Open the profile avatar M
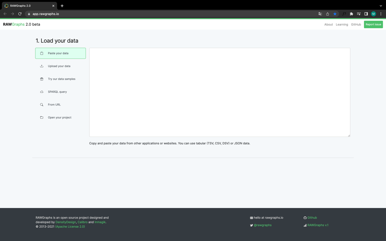Screen dimensions: 386x241 tap(373, 14)
